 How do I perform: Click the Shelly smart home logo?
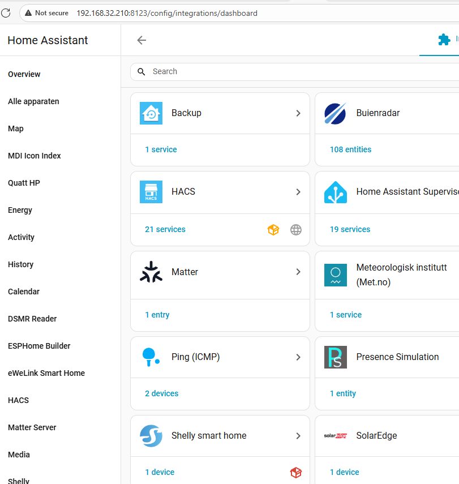coord(151,436)
